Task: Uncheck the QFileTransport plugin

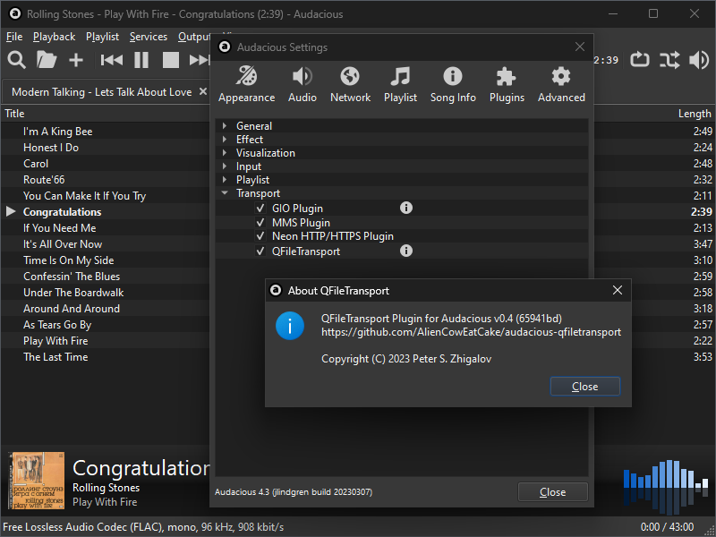Action: point(260,251)
